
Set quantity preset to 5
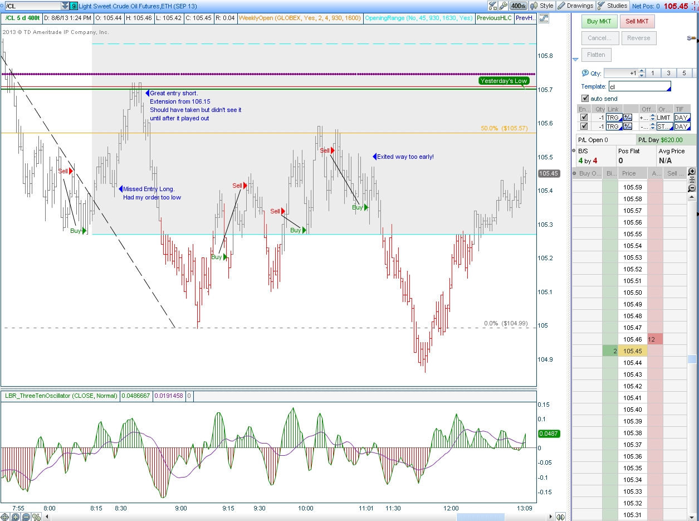(684, 73)
